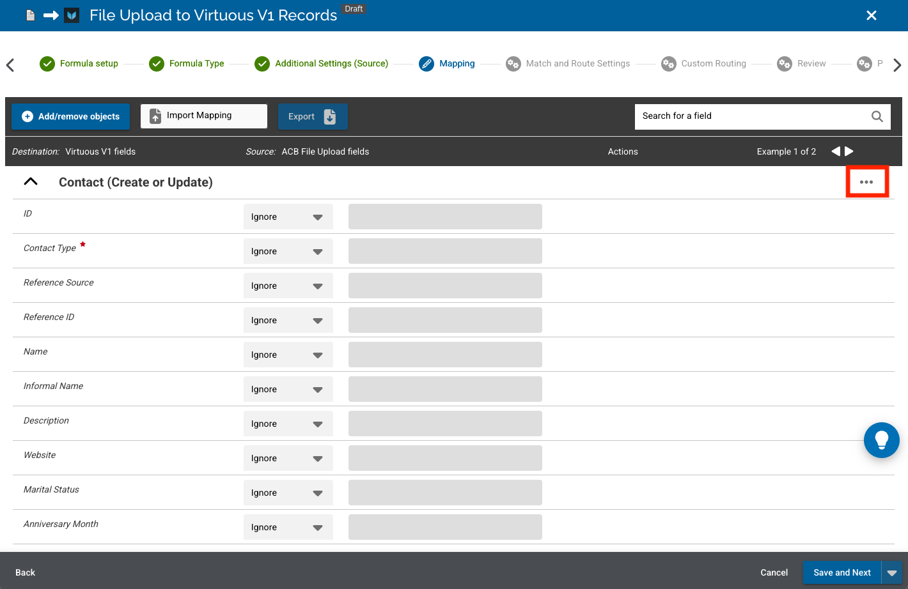This screenshot has width=908, height=589.
Task: Open the Save and Next arrow dropdown
Action: click(892, 572)
